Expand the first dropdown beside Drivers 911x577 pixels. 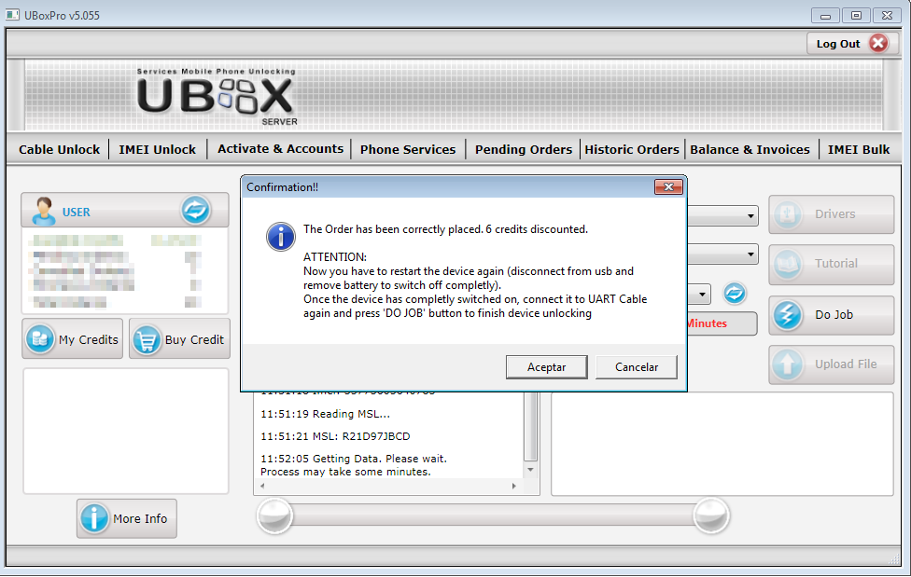pos(750,216)
